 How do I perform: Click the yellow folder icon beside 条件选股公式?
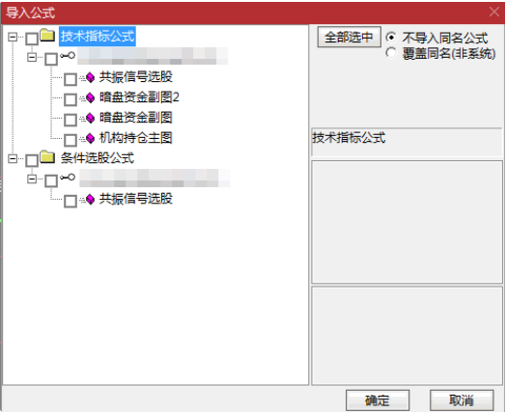tap(47, 156)
